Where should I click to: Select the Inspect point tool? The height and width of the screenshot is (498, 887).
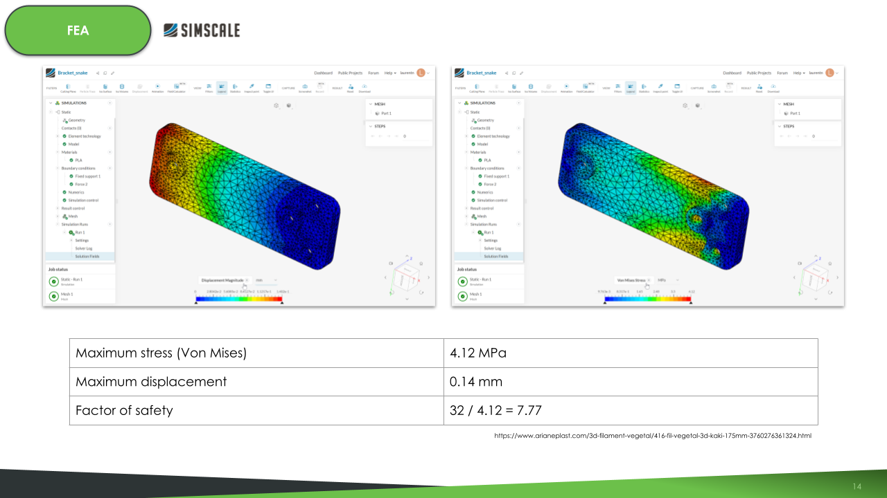[251, 87]
